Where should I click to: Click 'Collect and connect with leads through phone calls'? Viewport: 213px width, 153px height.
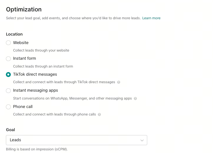(x=54, y=114)
